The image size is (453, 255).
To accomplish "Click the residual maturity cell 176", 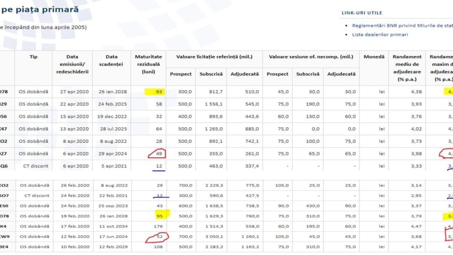I will pyautogui.click(x=159, y=226).
